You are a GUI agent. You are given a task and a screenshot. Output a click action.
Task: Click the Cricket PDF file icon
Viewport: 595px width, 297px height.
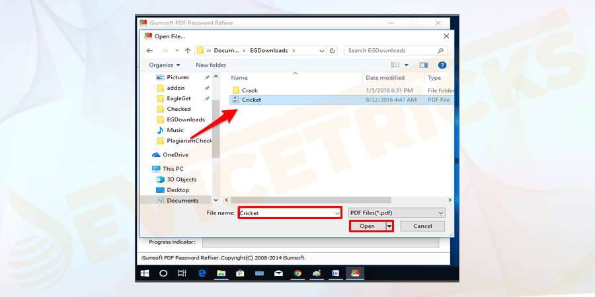click(x=235, y=100)
